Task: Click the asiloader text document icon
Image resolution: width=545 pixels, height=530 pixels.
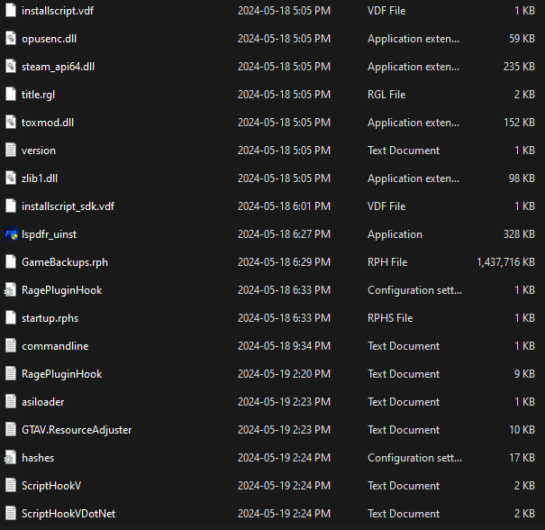Action: [11, 402]
